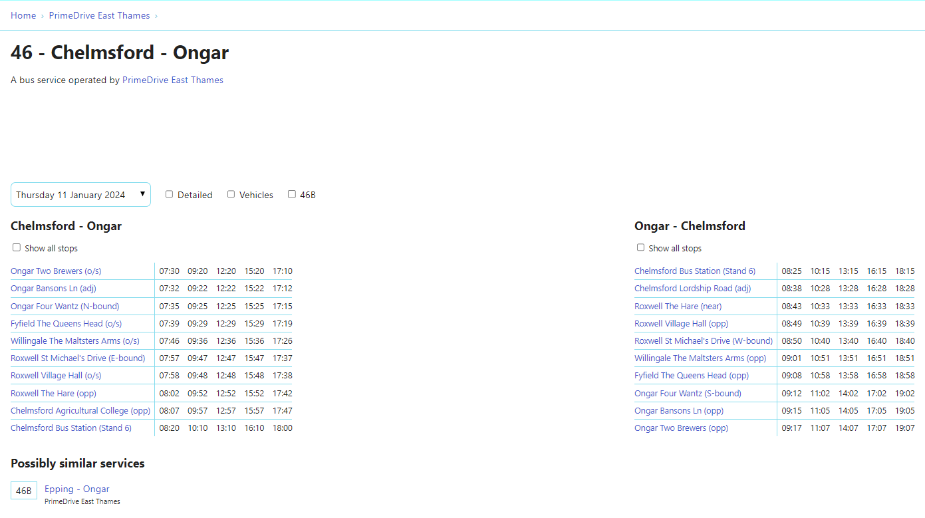The height and width of the screenshot is (518, 925).
Task: Open Fyfield The Queens Head (o/s) stop
Action: (x=66, y=324)
